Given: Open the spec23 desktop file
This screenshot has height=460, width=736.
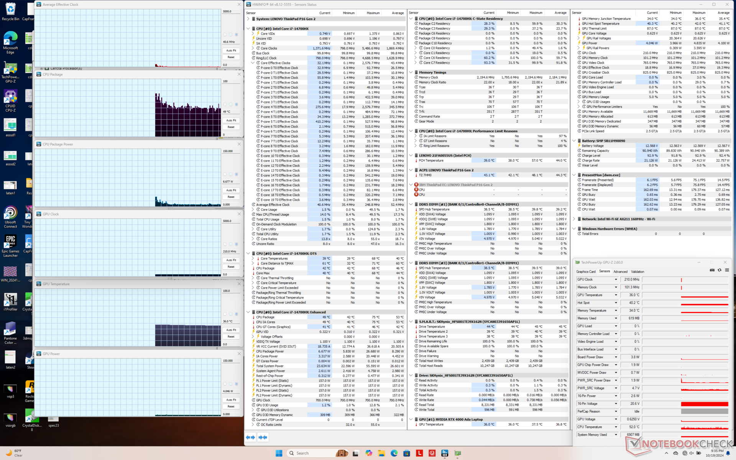Looking at the screenshot, I should [x=54, y=422].
